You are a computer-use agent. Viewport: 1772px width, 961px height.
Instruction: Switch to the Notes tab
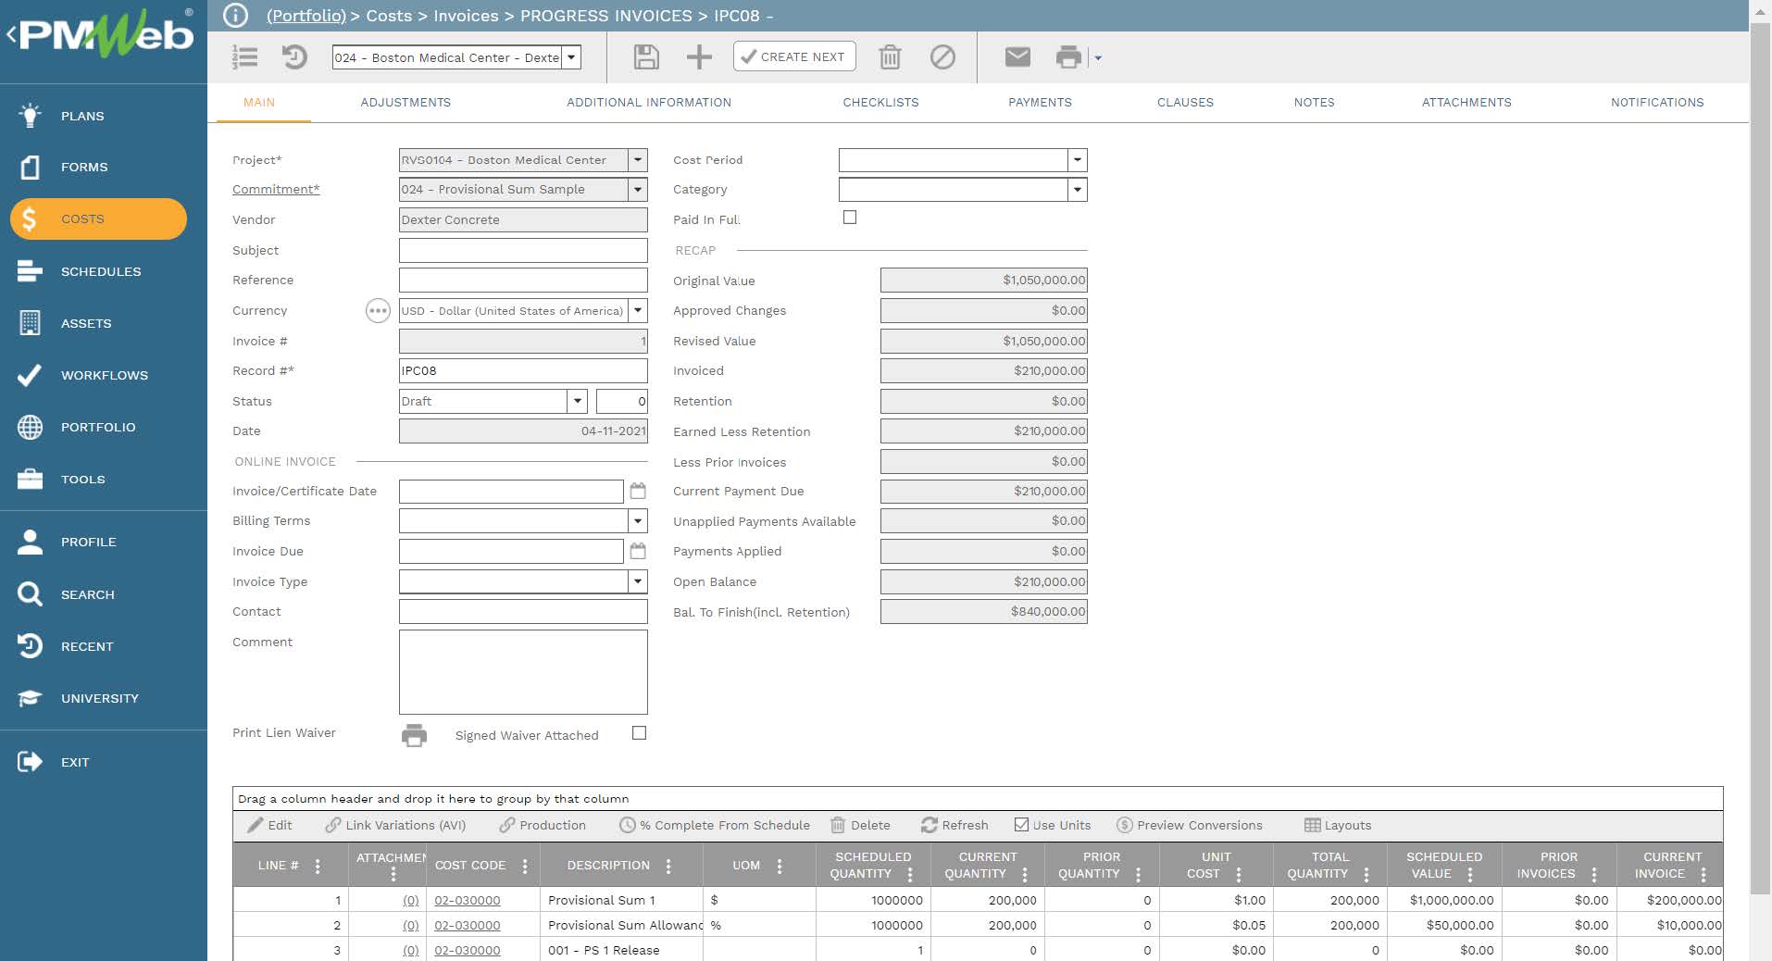pos(1314,103)
